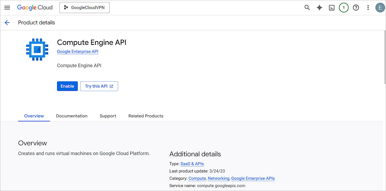Viewport: 386px width, 191px height.
Task: Open the Networking category link
Action: pos(218,178)
